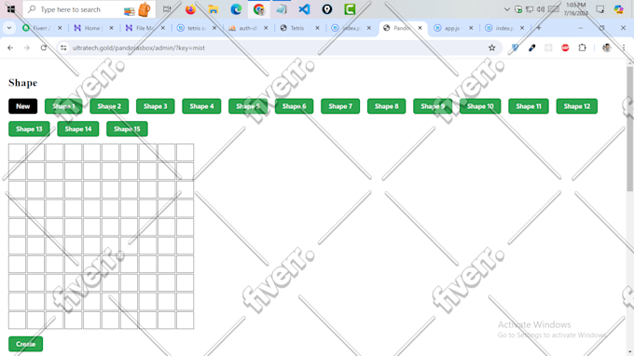The height and width of the screenshot is (356, 634).
Task: Show hidden system tray icons
Action: [507, 9]
